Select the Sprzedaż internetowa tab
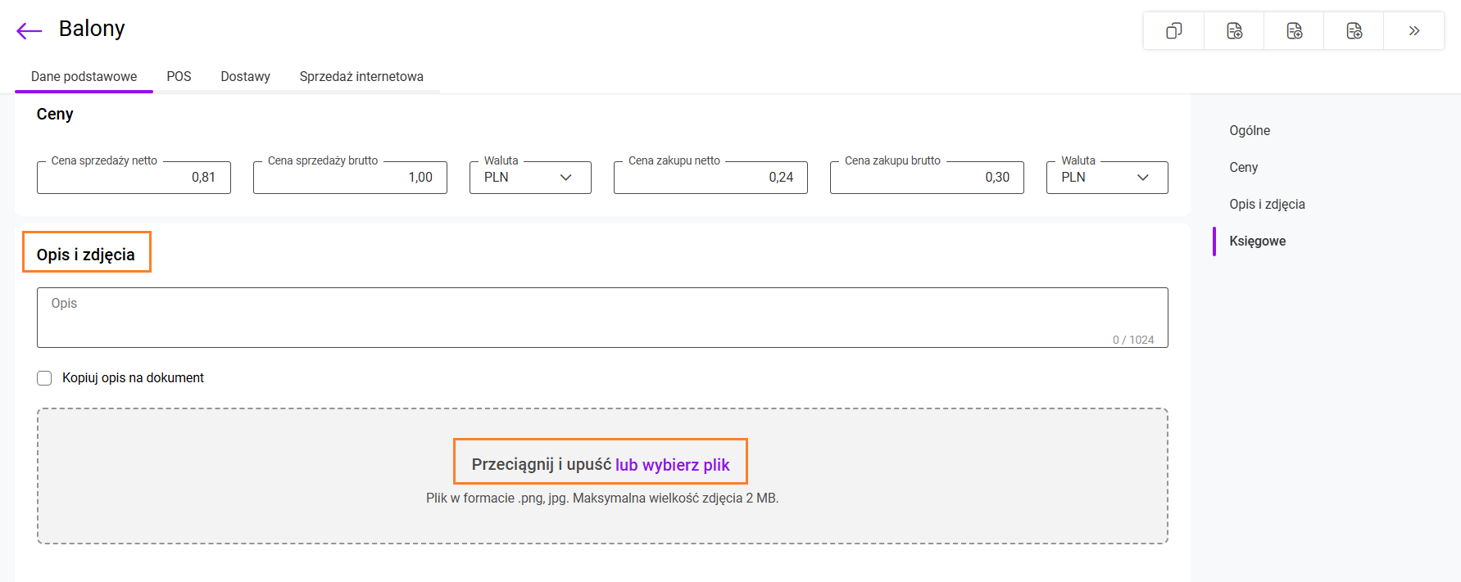Viewport: 1461px width, 582px height. (361, 77)
